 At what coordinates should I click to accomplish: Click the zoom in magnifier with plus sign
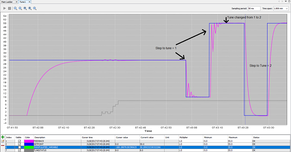(15, 8)
